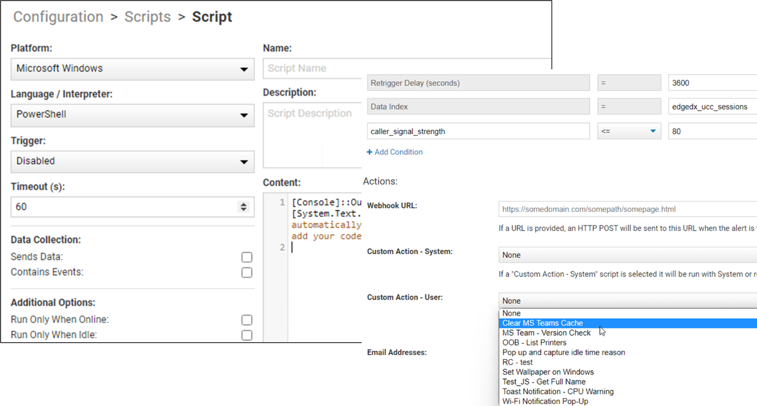Screen dimensions: 757x406
Task: Enable the Contains Events checkbox
Action: coord(247,272)
